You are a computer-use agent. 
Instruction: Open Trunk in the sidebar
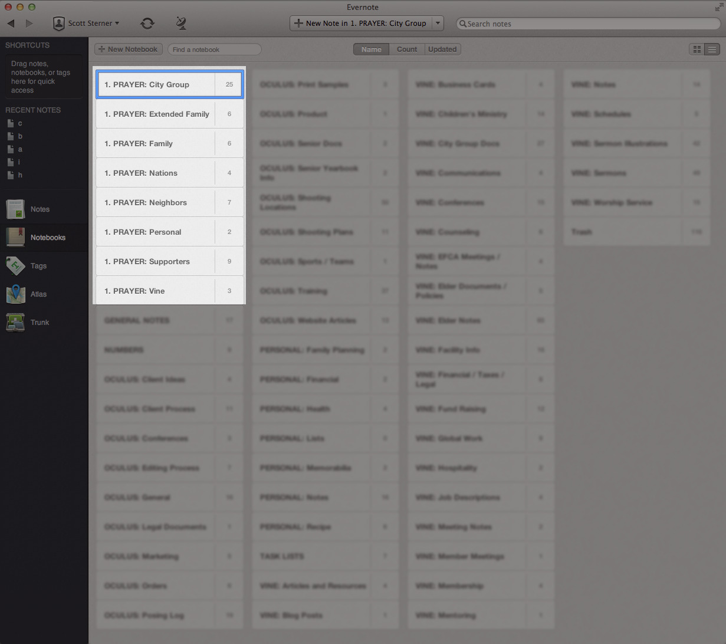(44, 323)
